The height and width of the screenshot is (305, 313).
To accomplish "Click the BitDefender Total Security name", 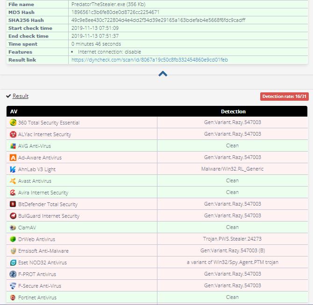I will [x=48, y=204].
